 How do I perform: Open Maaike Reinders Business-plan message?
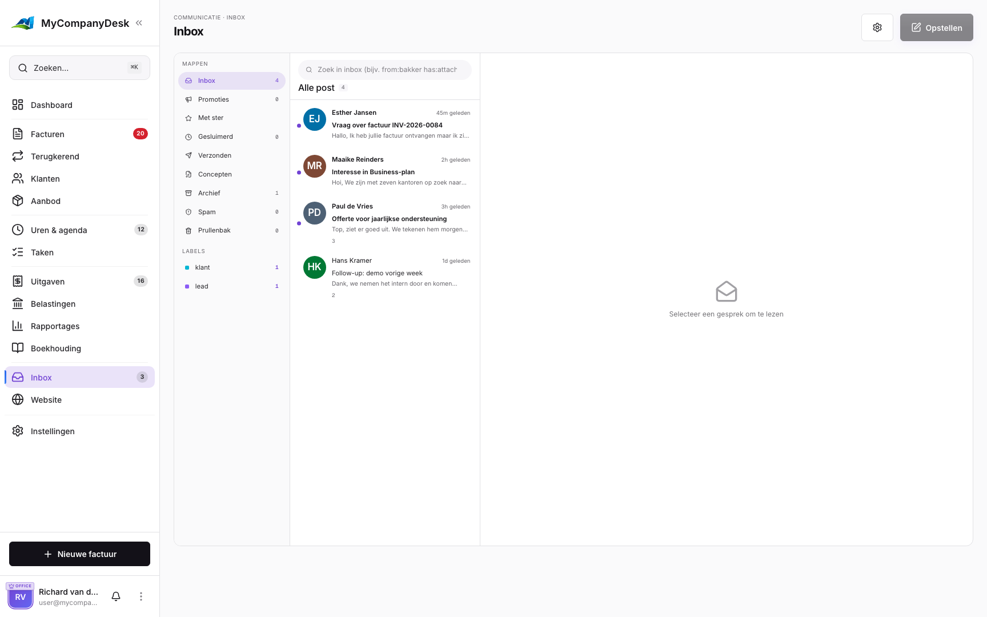tap(385, 171)
